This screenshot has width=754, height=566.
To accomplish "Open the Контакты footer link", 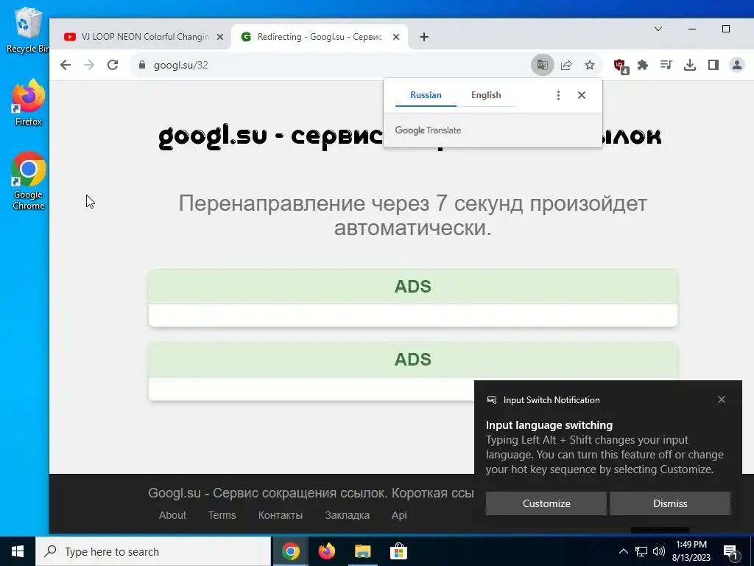I will tap(281, 515).
